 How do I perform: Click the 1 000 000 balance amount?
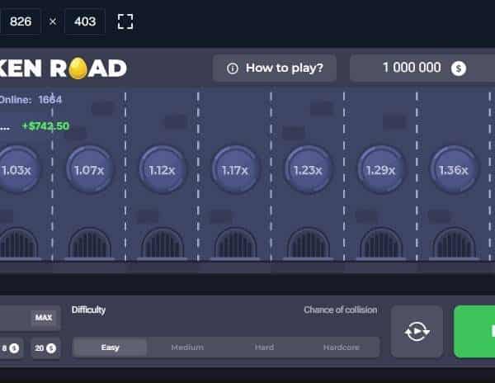(412, 68)
